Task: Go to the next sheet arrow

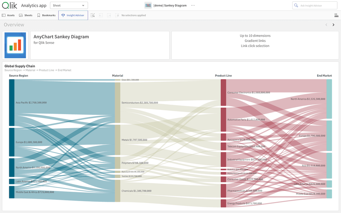Action: 333,25
